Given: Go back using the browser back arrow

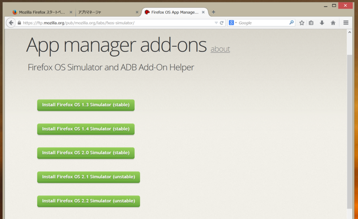Looking at the screenshot, I should coord(11,23).
